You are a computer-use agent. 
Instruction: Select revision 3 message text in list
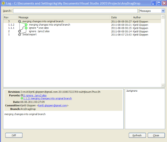point(43,21)
